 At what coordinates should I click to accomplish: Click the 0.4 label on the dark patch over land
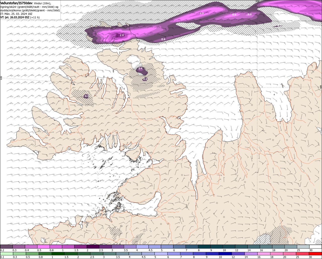140,69
